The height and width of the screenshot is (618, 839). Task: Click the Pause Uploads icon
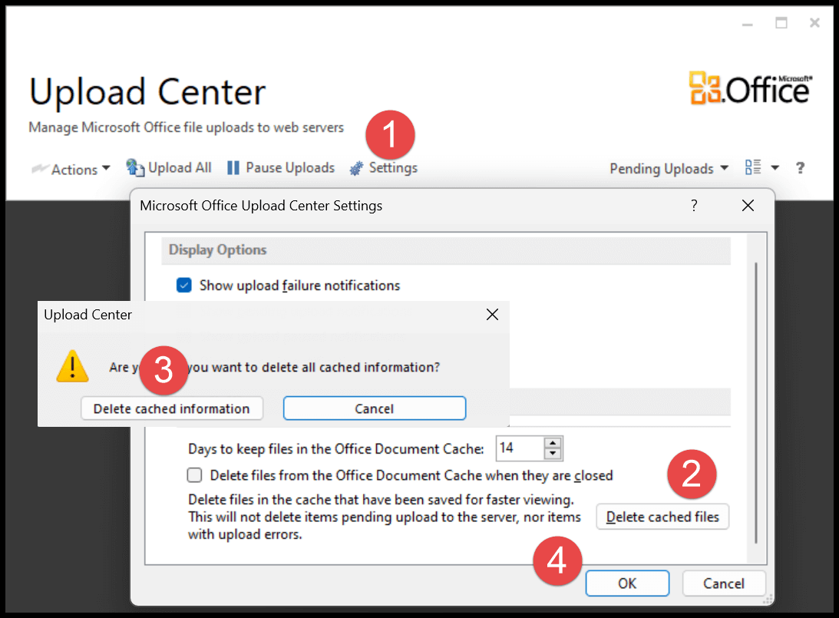click(233, 167)
